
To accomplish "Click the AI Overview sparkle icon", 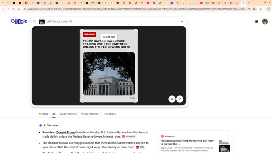I will tap(41, 125).
